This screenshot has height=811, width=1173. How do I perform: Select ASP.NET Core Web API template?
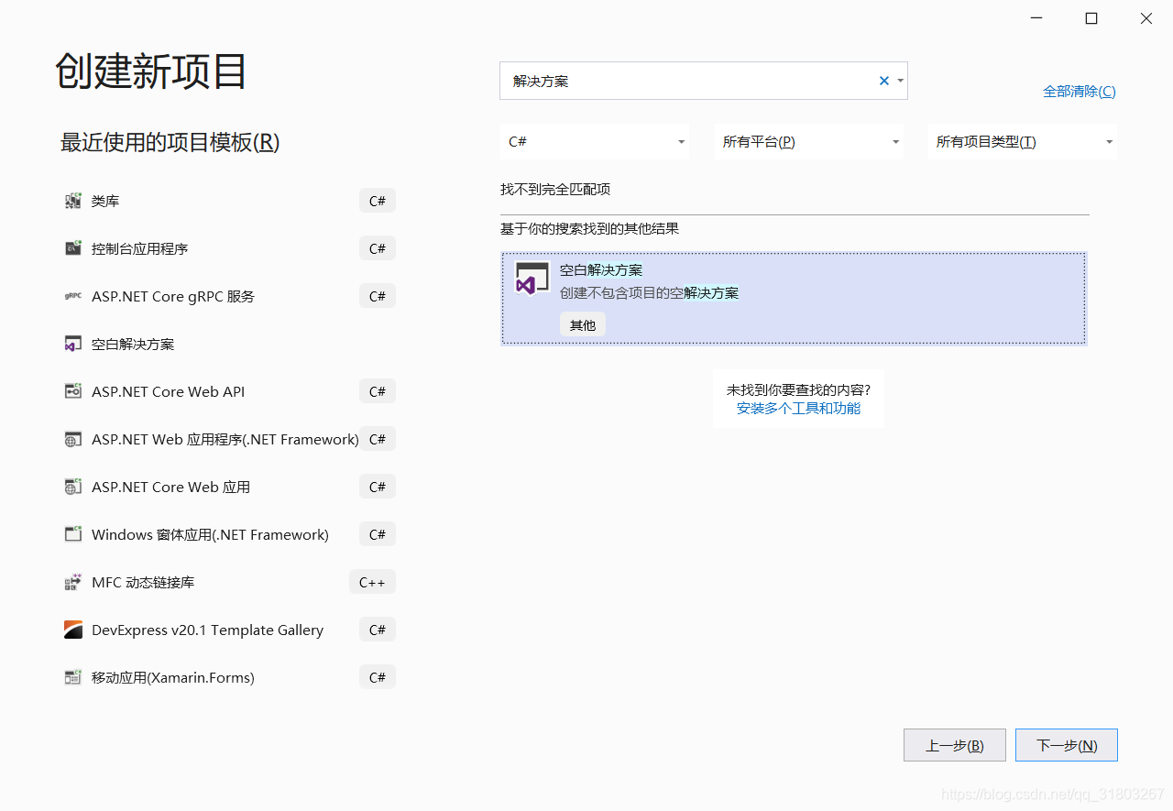pyautogui.click(x=229, y=391)
